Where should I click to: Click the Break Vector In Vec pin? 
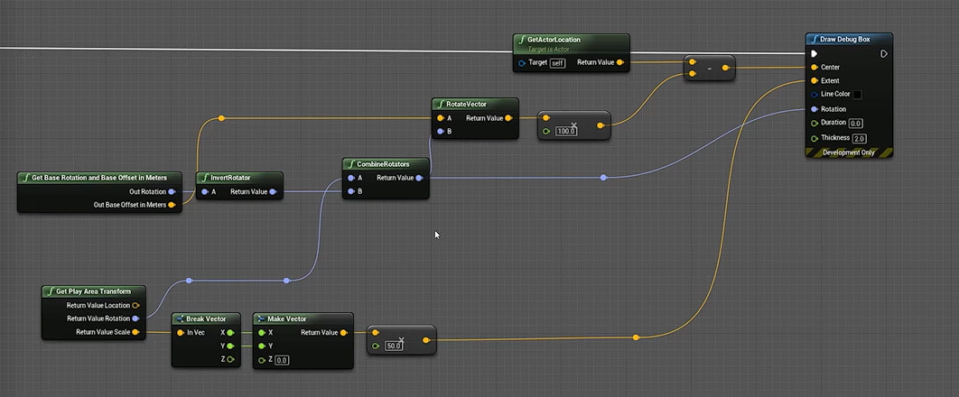(181, 333)
